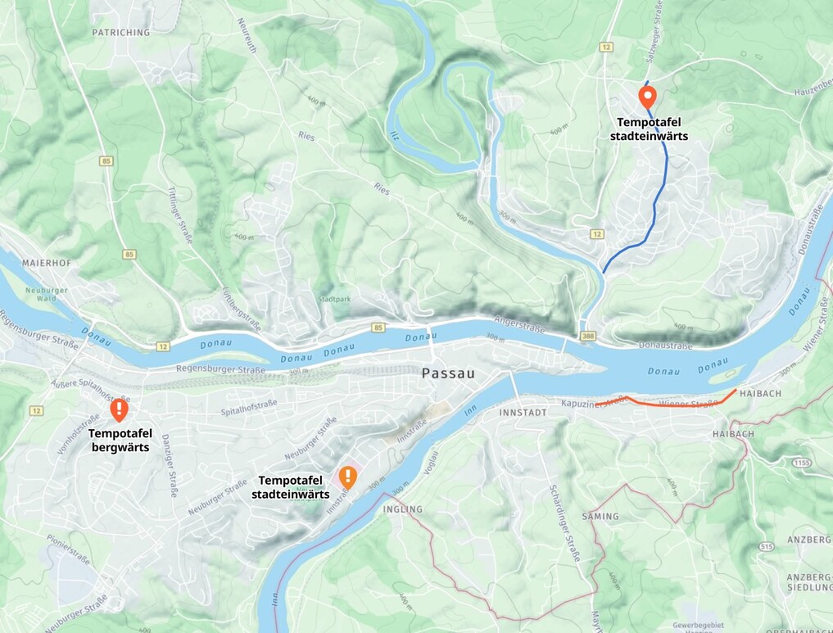Click the road 12 shield at top right
833x633 pixels.
click(606, 47)
